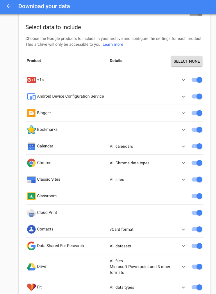Screen dimensions: 216x294
Task: Click the 'All sites' detail text
Action: 117,179
